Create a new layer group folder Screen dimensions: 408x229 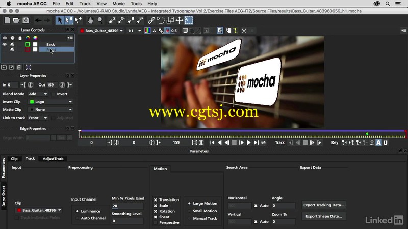click(x=4, y=67)
